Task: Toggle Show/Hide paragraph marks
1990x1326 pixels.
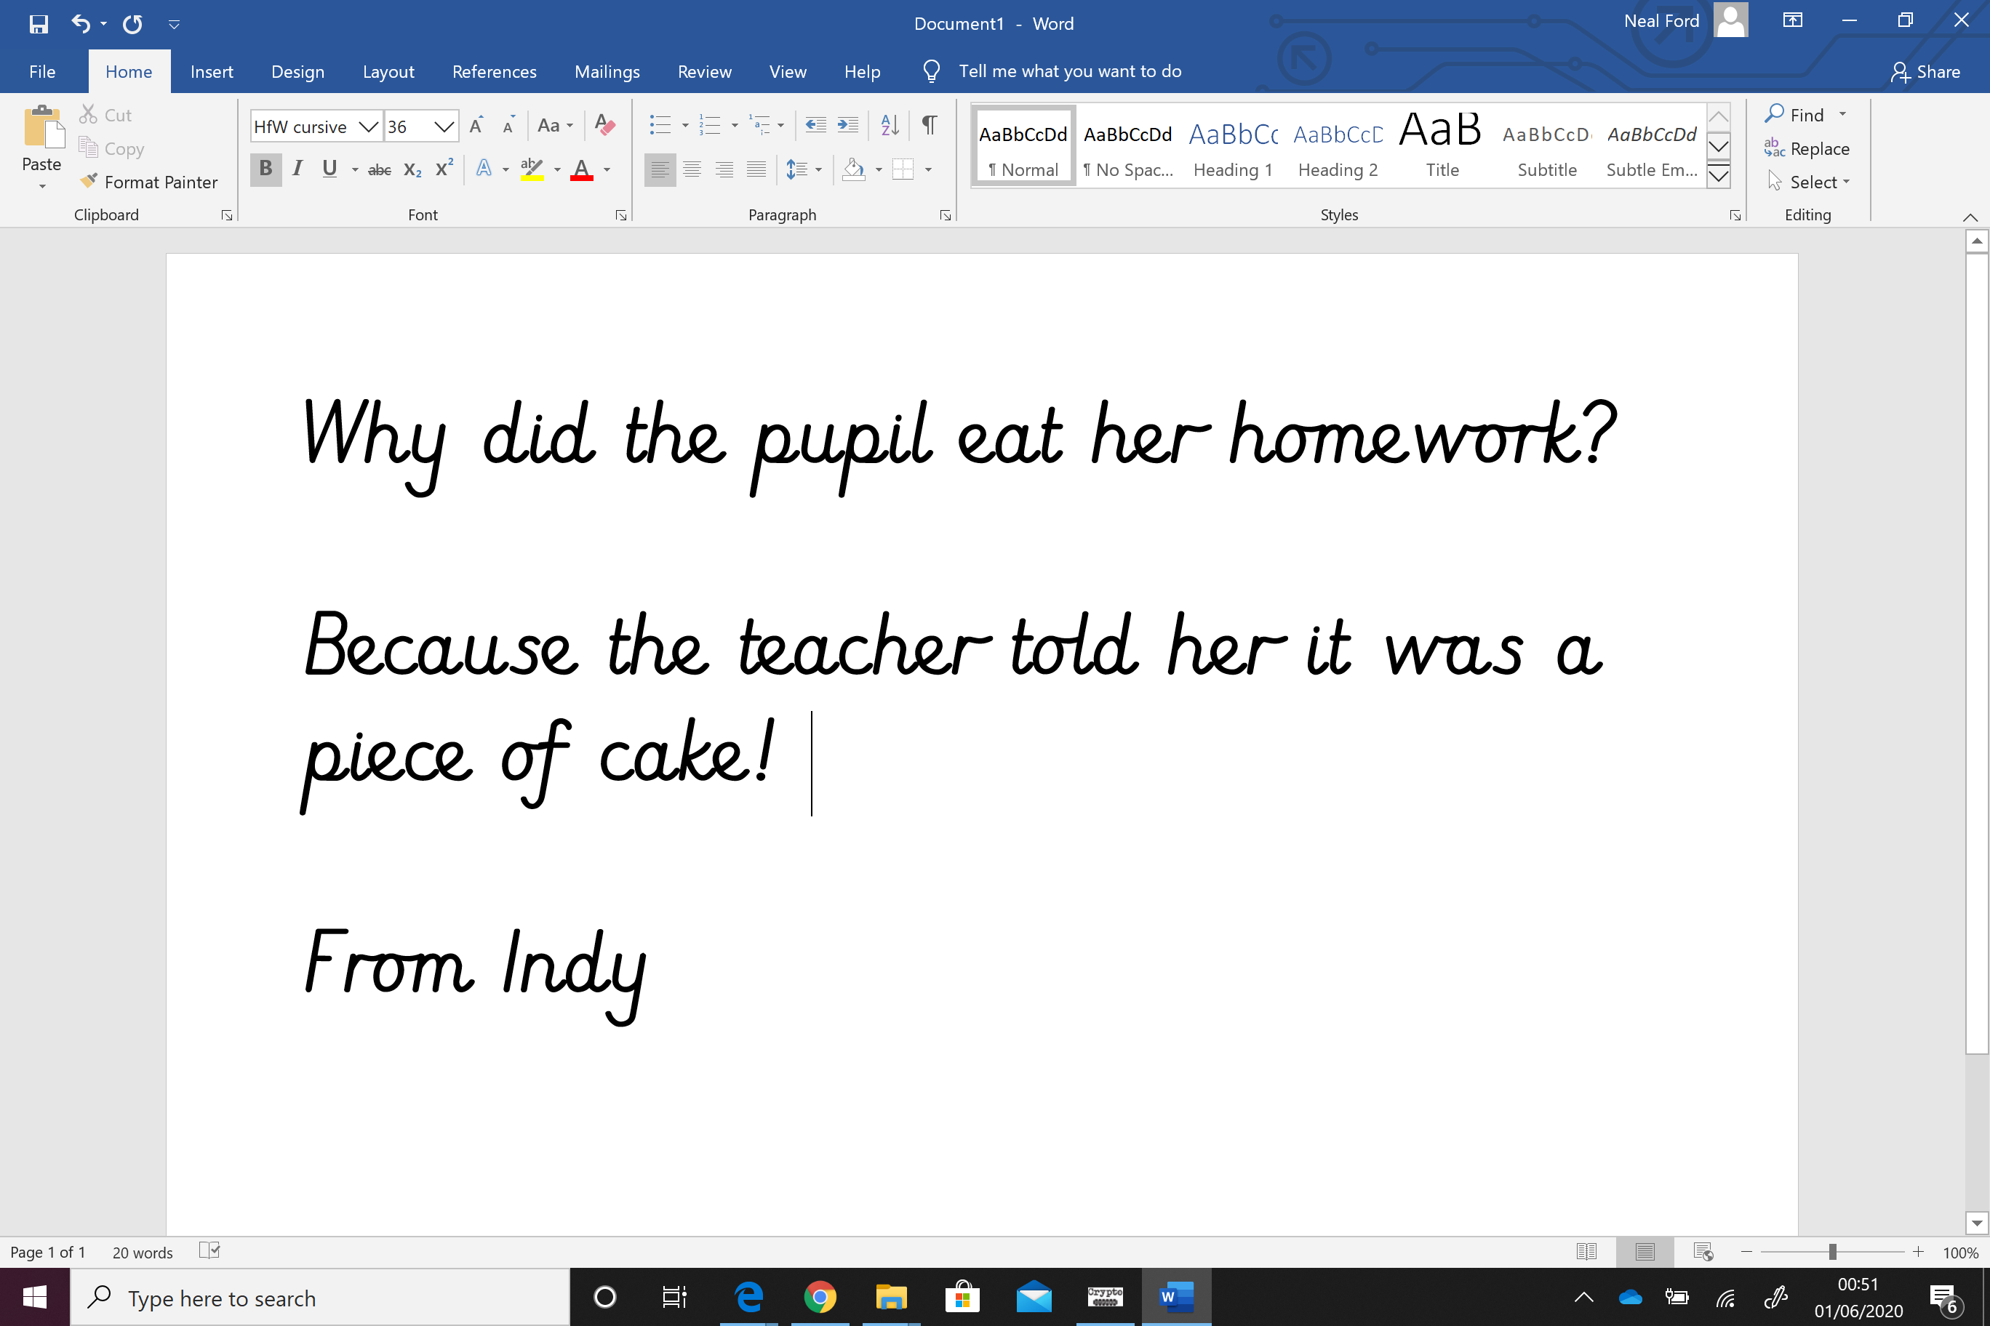Action: [x=929, y=126]
